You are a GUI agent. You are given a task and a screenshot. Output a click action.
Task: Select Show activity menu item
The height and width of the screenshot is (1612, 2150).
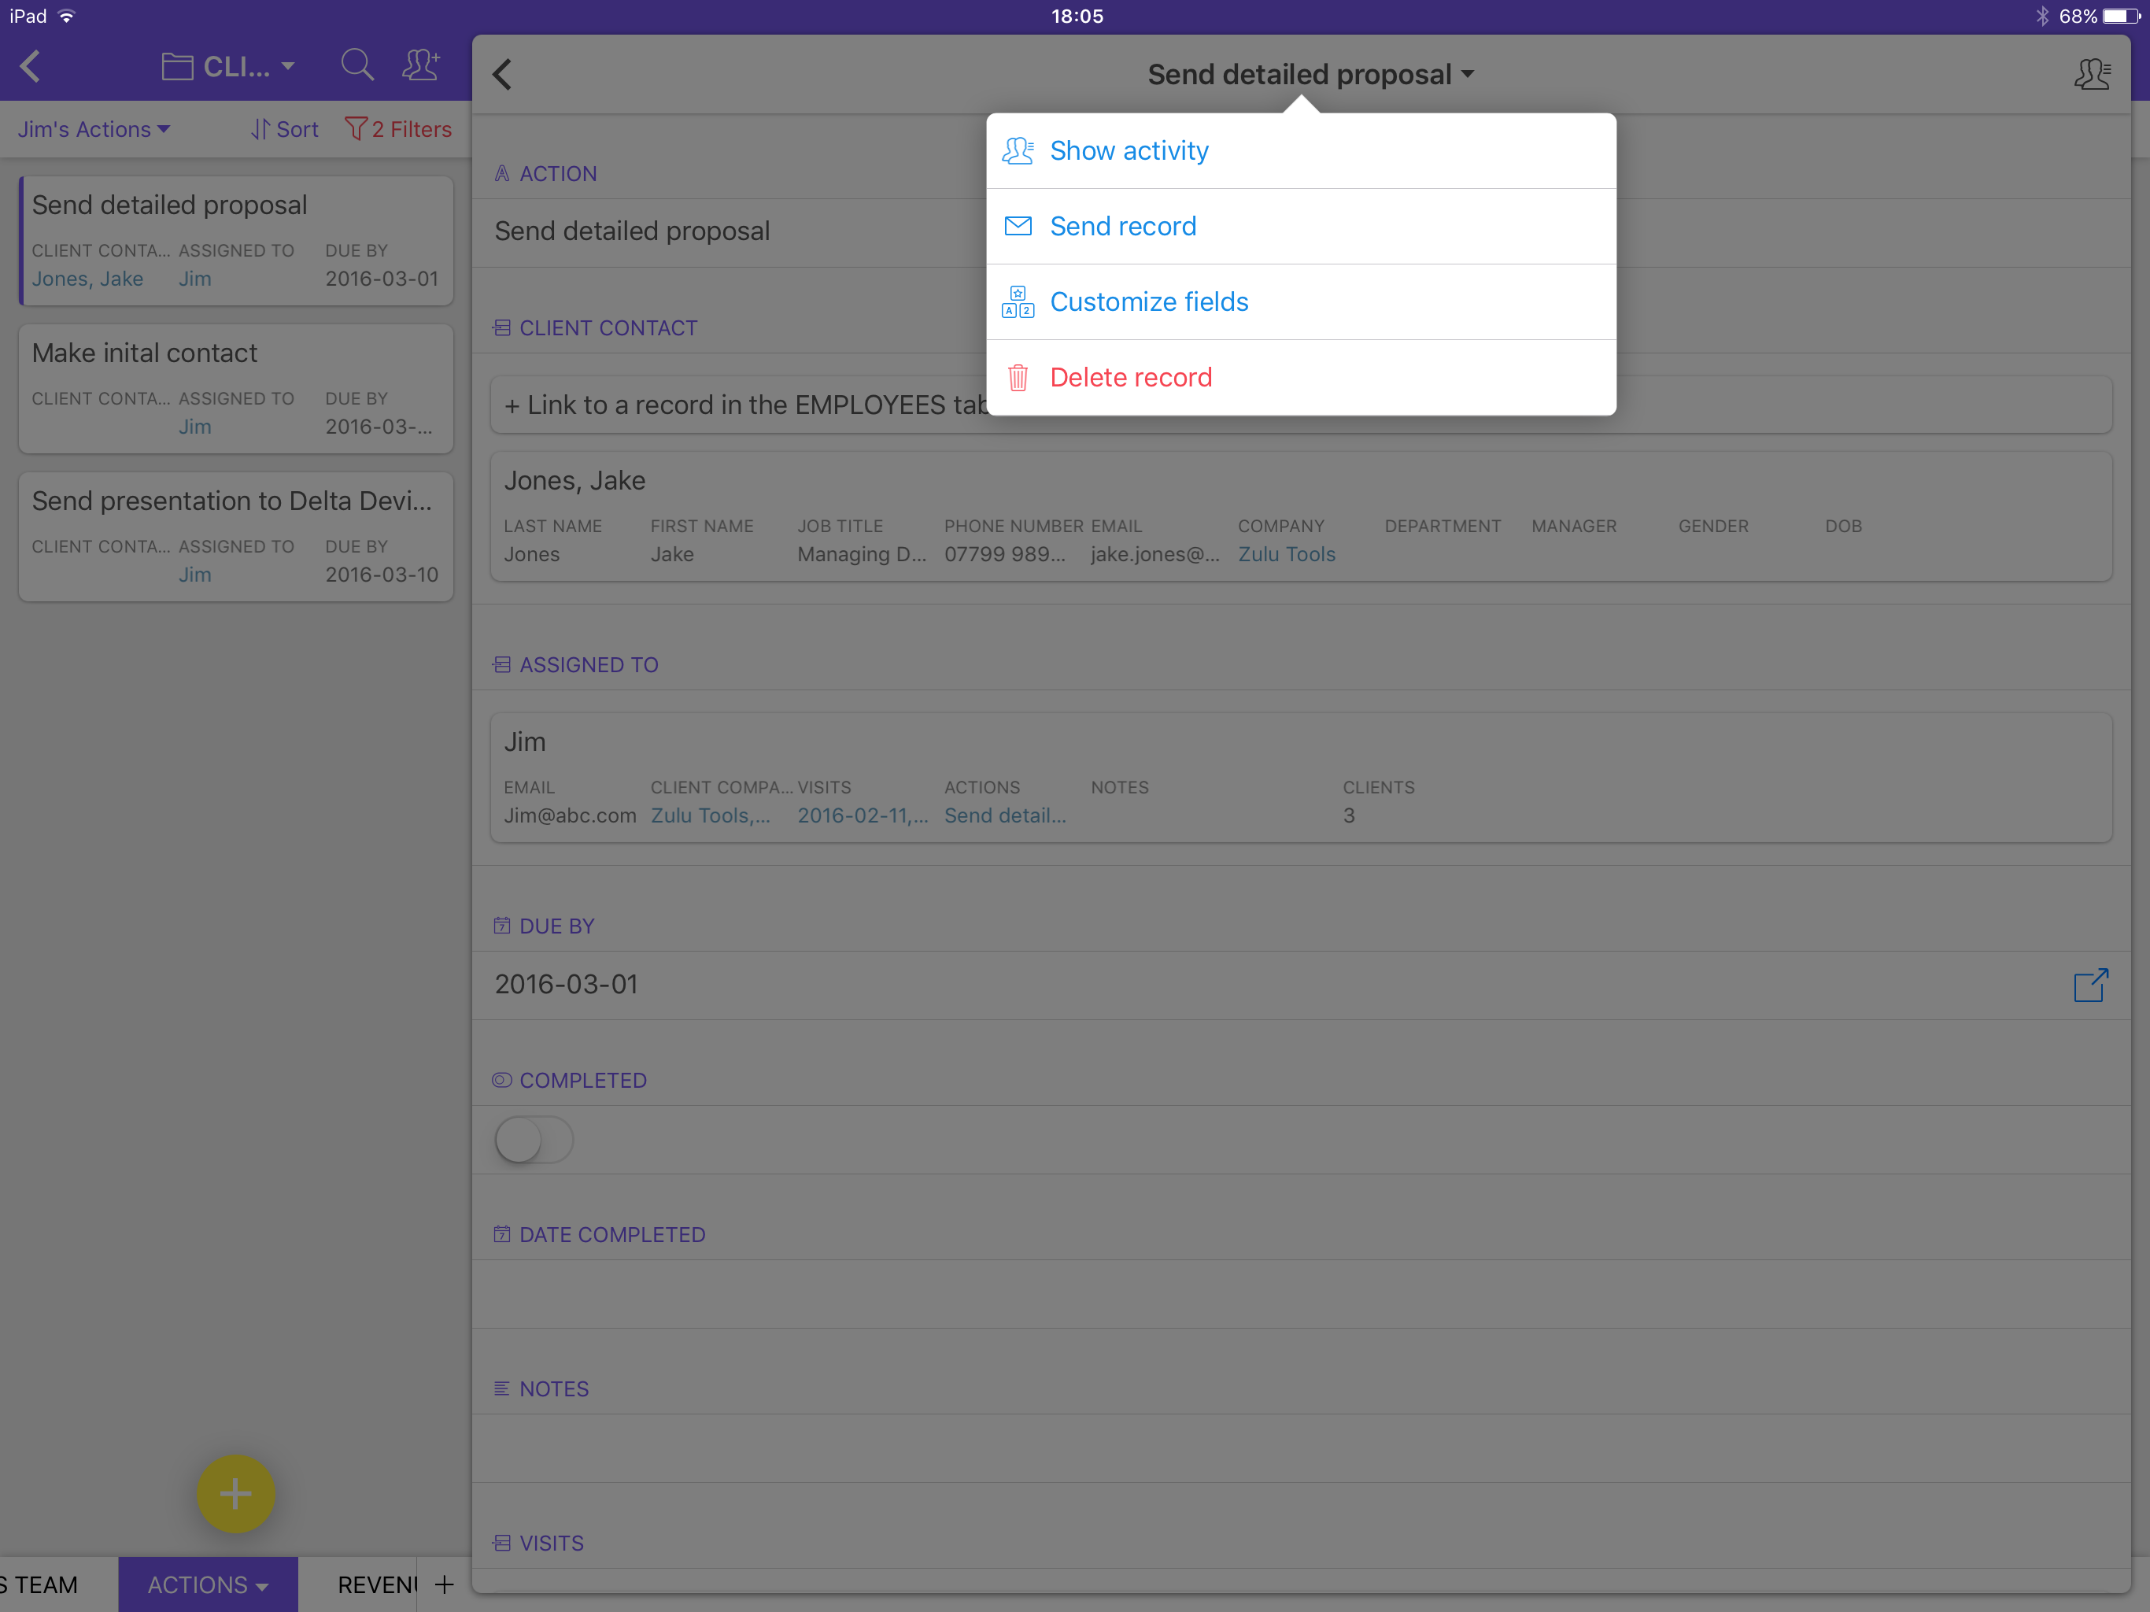(x=1129, y=150)
